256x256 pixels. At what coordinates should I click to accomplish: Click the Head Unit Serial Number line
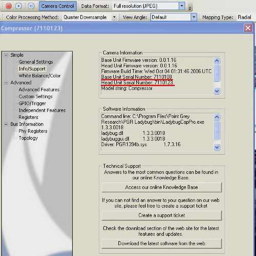[x=137, y=82]
